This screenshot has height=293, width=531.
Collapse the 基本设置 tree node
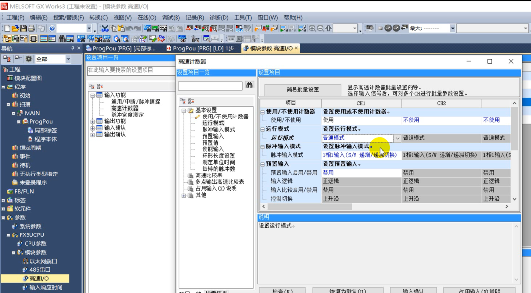pyautogui.click(x=184, y=111)
